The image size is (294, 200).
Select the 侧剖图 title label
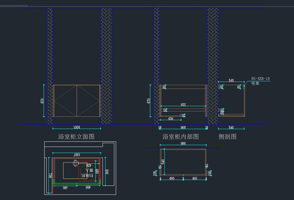tap(228, 137)
